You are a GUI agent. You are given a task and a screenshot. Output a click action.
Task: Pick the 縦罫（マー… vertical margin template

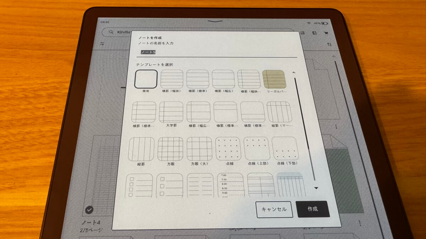[279, 112]
